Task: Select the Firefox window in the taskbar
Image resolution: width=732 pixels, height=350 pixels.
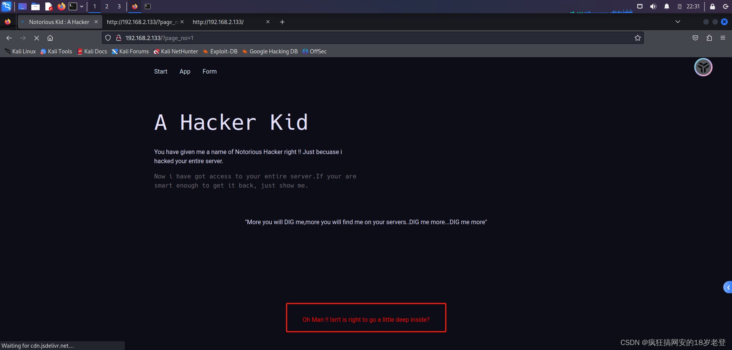Action: tap(135, 6)
